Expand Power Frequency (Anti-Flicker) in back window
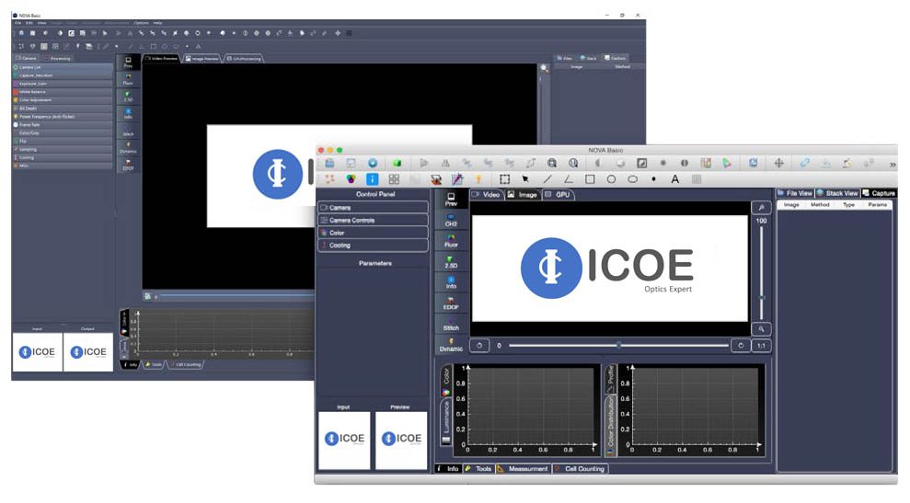This screenshot has width=910, height=503. point(63,117)
